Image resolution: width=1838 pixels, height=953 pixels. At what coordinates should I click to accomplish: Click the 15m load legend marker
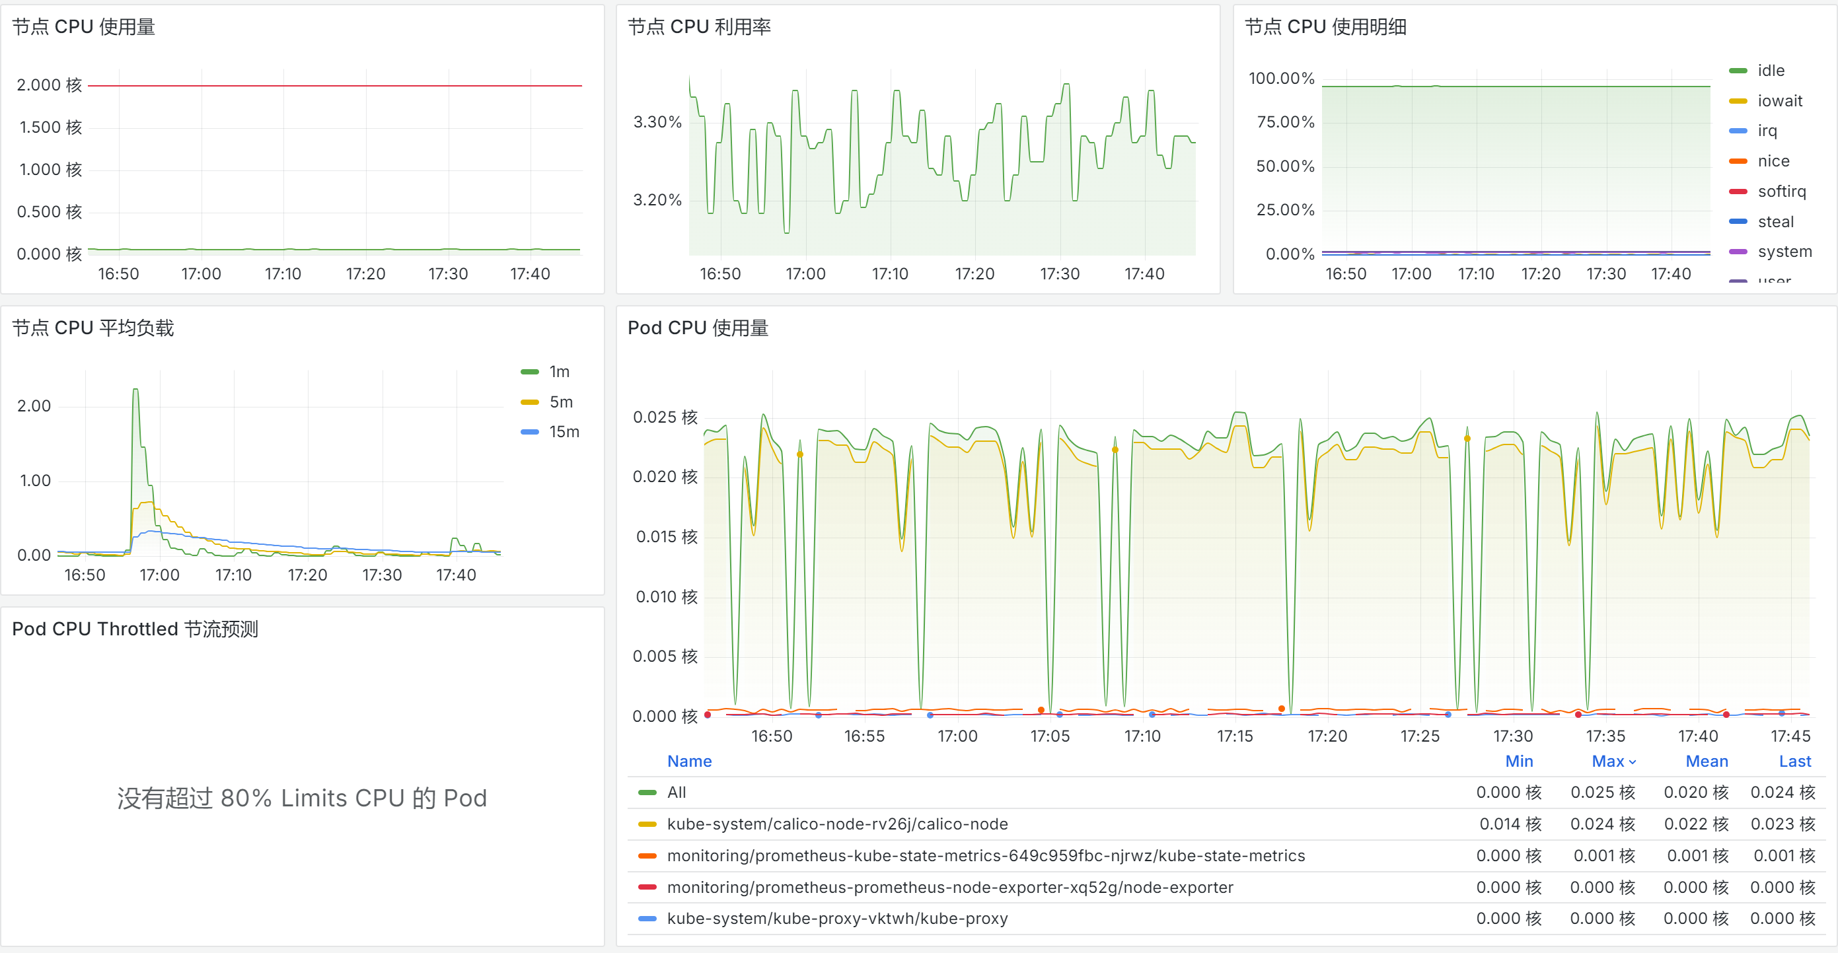(x=529, y=433)
